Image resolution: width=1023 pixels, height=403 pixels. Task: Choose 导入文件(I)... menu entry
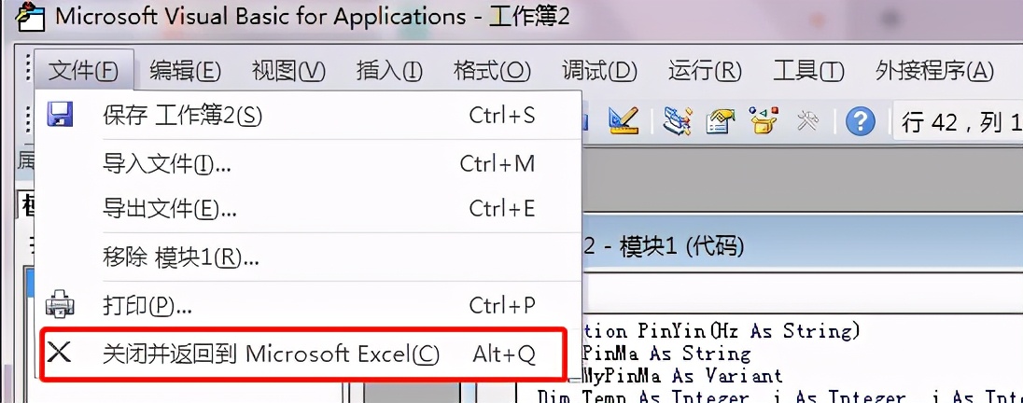click(x=308, y=163)
